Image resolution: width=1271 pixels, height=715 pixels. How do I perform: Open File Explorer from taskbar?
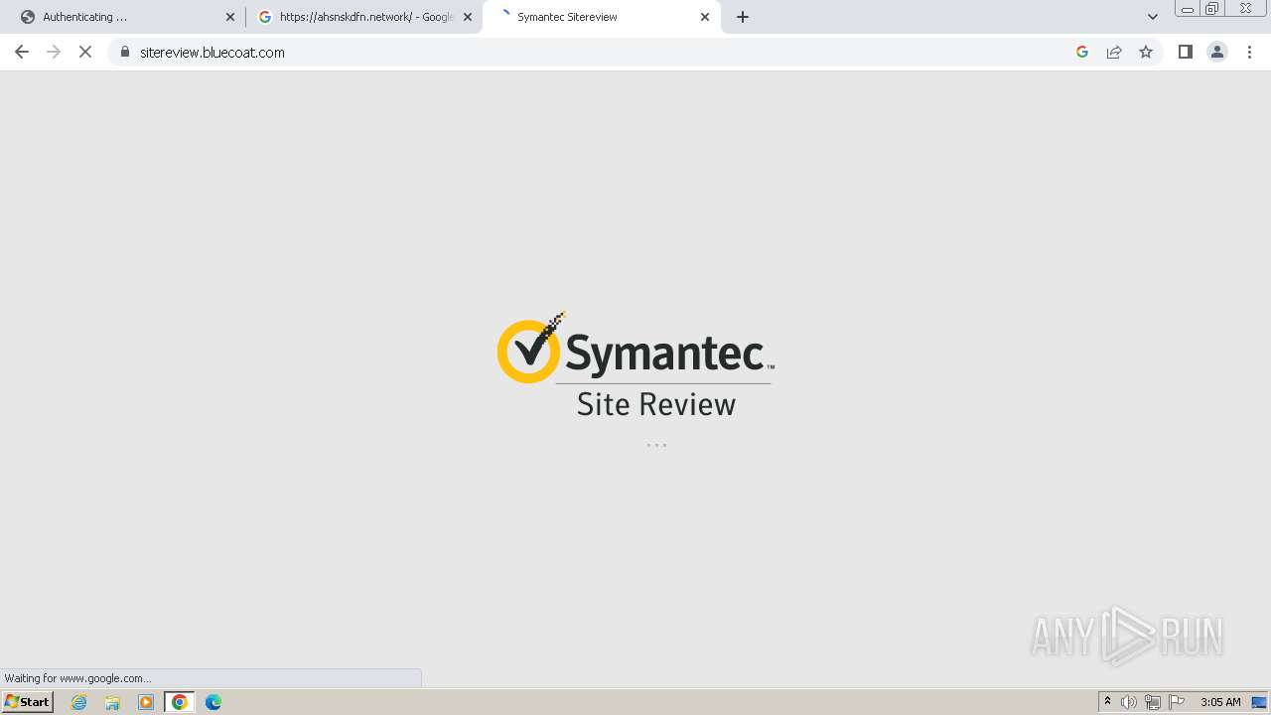point(112,702)
